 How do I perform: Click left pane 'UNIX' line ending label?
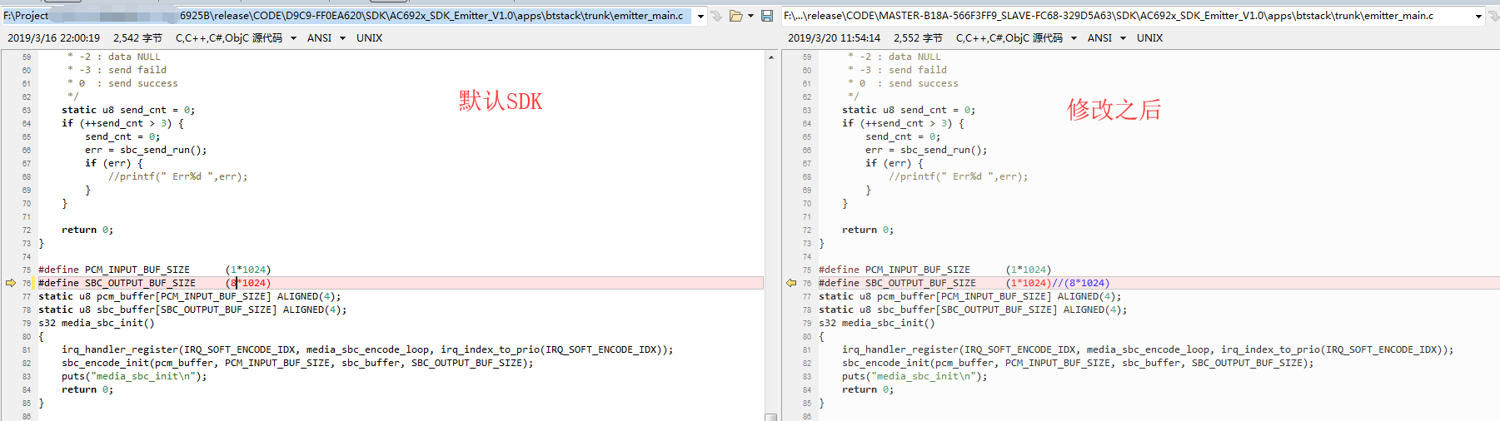point(370,38)
